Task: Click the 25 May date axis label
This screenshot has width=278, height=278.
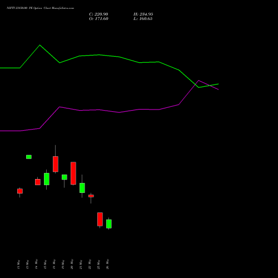Action: (x=98, y=264)
